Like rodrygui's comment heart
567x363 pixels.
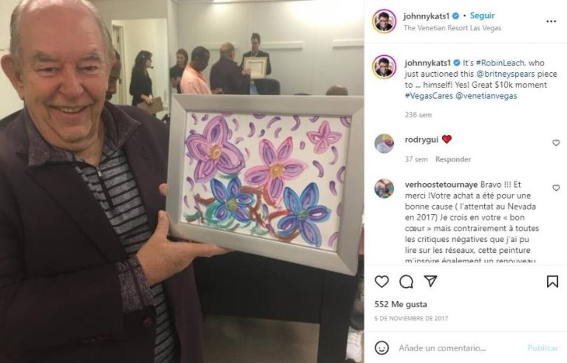(x=556, y=143)
